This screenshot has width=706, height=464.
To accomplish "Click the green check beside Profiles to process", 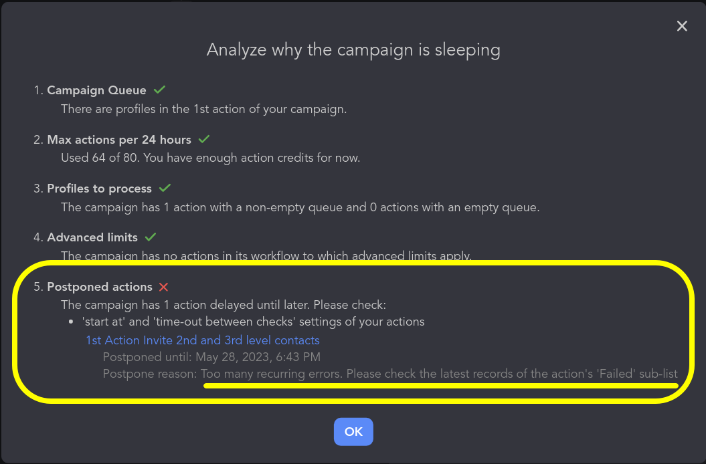I will tap(165, 188).
